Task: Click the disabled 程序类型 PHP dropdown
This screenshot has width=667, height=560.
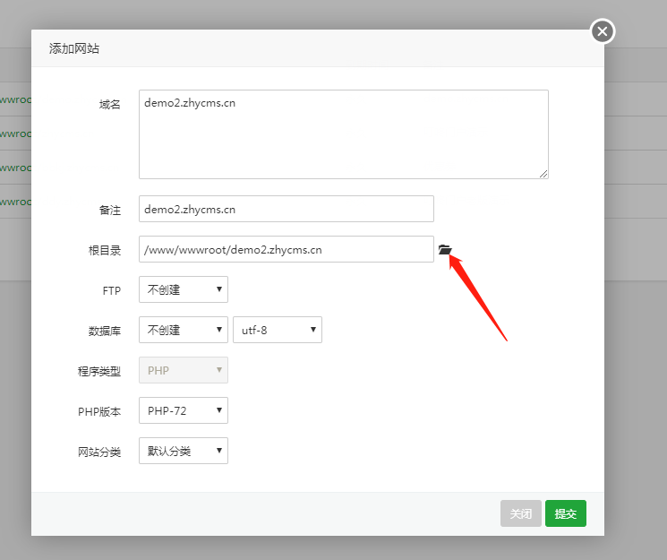Action: [184, 370]
